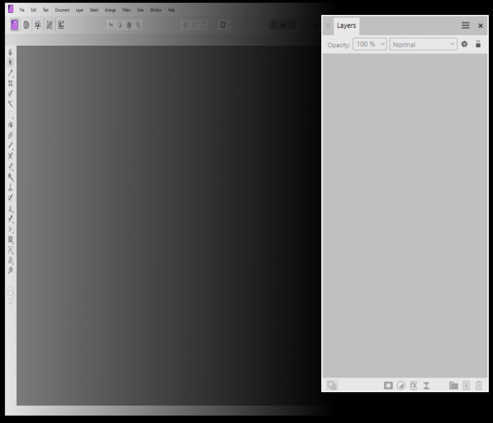Select the Colour Picker tool
The height and width of the screenshot is (423, 493).
coord(10,73)
